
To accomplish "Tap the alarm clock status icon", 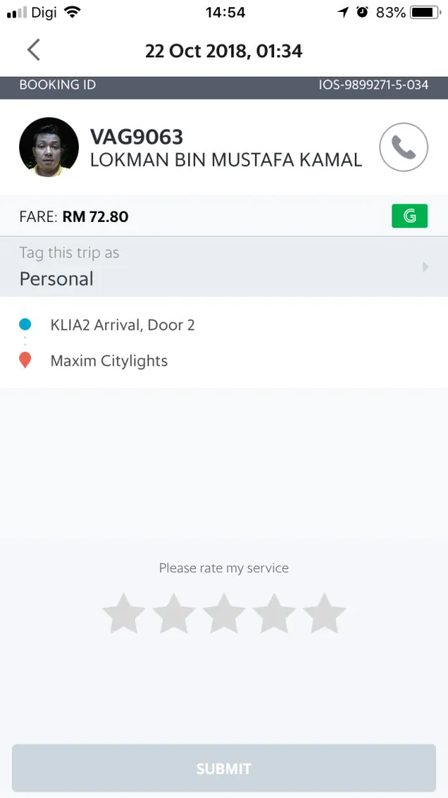I will tap(362, 12).
